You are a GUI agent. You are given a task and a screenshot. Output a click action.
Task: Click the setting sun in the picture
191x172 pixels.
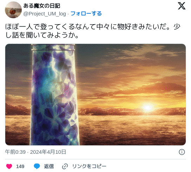(x=148, y=107)
